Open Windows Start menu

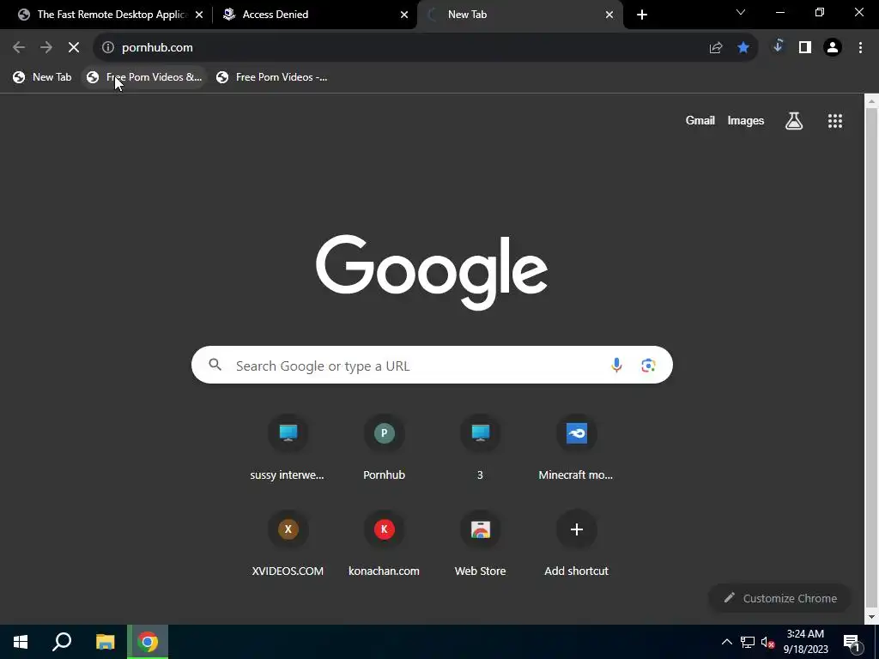21,642
